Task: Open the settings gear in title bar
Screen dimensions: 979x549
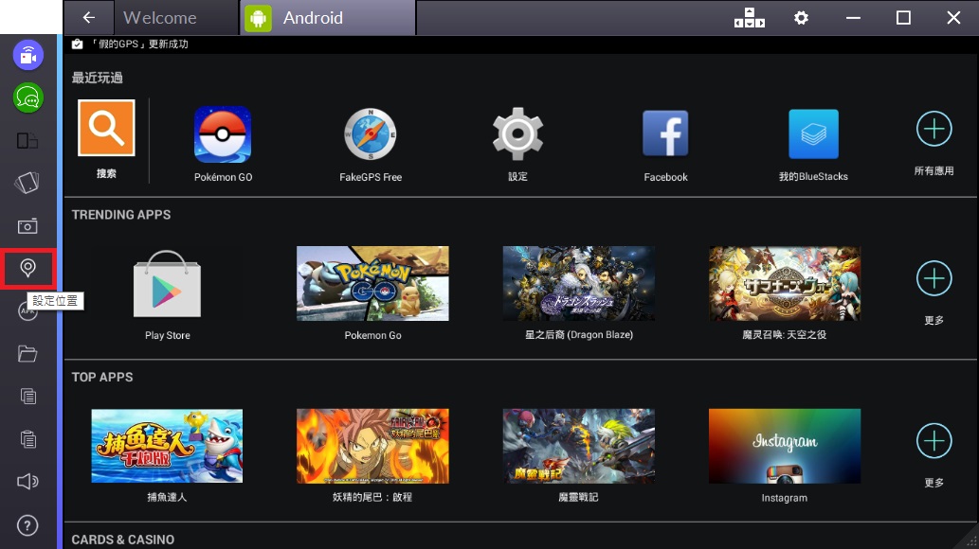Action: click(801, 18)
